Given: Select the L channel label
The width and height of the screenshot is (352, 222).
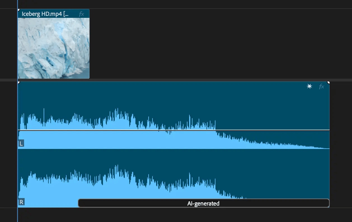Looking at the screenshot, I should pyautogui.click(x=21, y=144).
